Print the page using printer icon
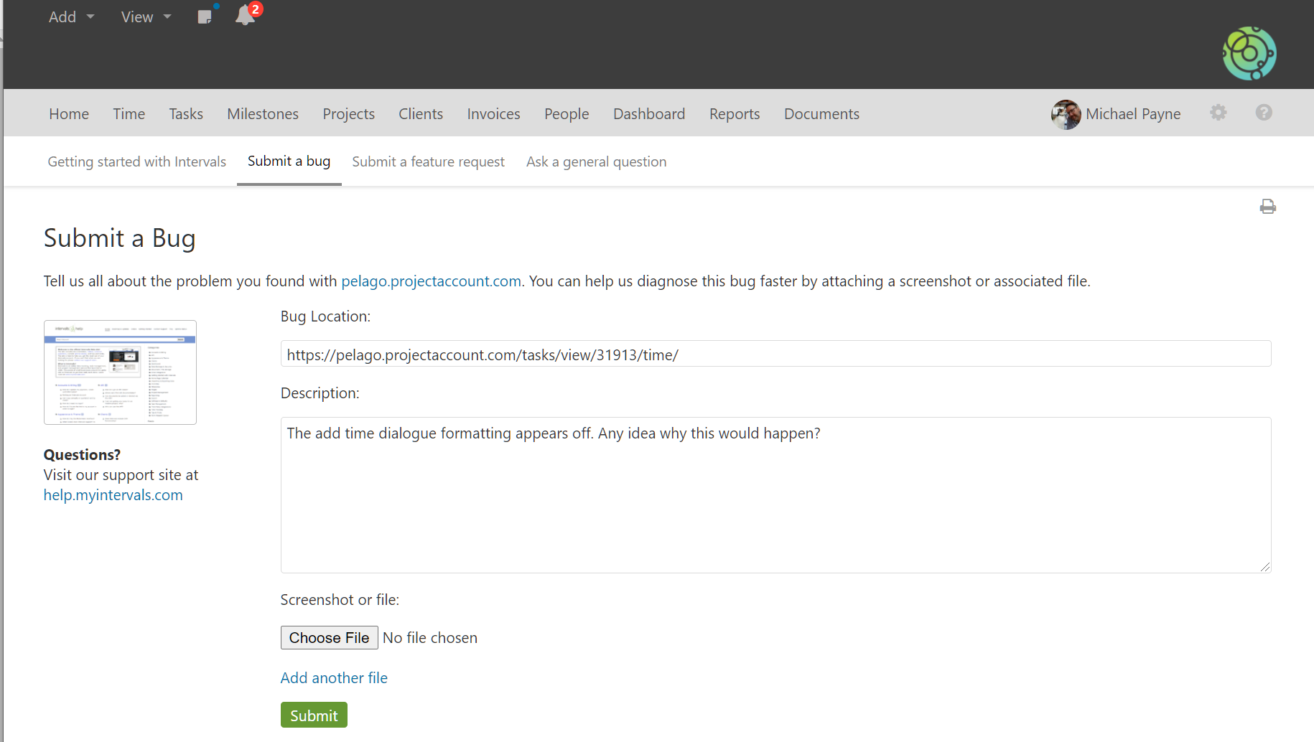 click(1267, 207)
